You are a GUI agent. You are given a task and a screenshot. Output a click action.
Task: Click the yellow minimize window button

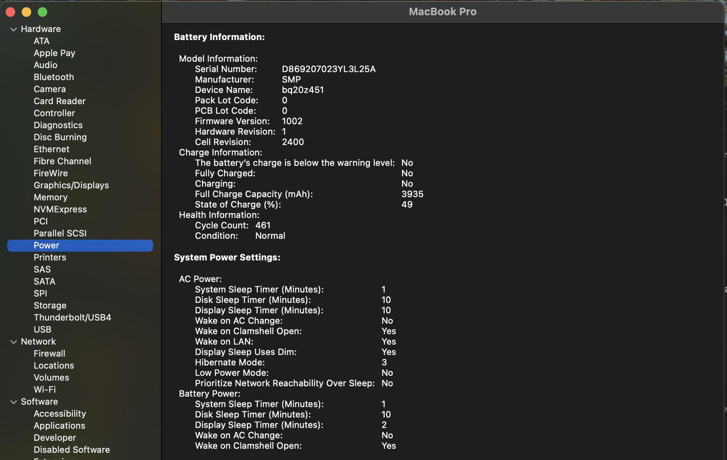coord(26,12)
